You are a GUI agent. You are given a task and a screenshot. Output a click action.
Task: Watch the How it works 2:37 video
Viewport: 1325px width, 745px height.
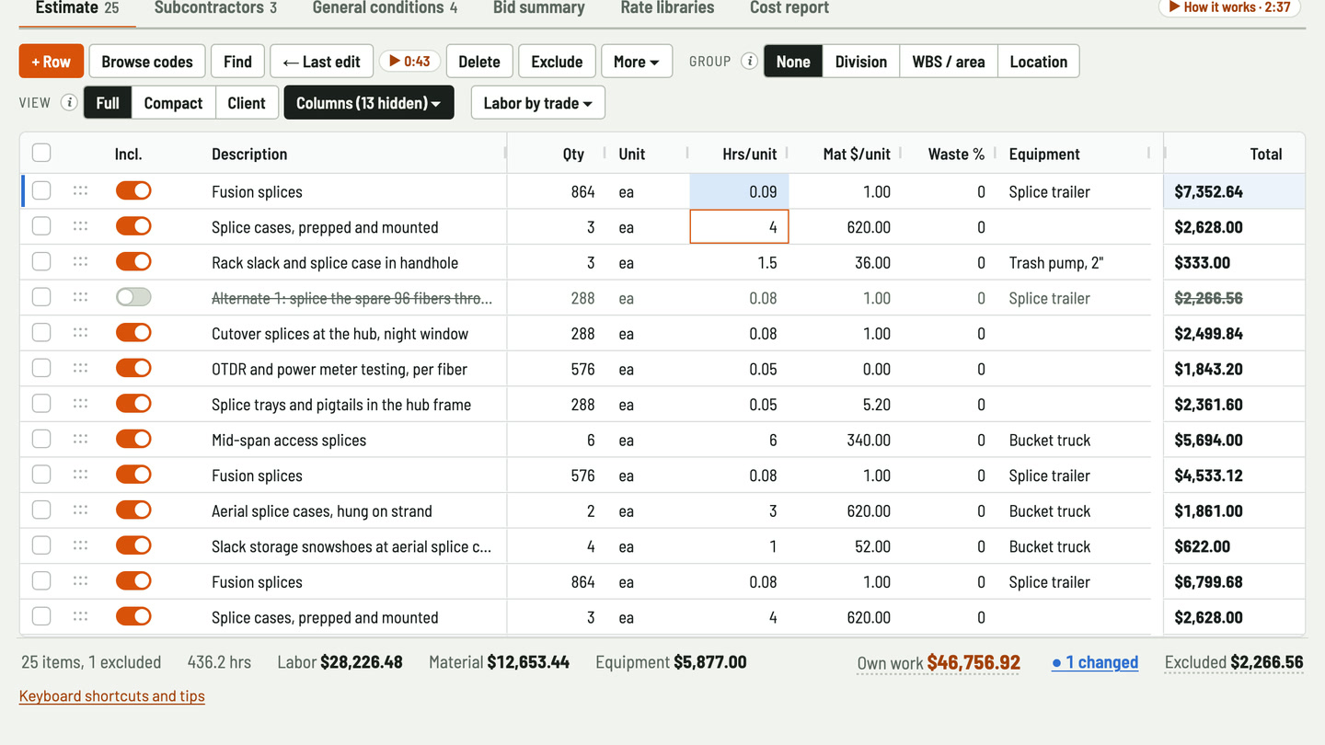point(1229,7)
